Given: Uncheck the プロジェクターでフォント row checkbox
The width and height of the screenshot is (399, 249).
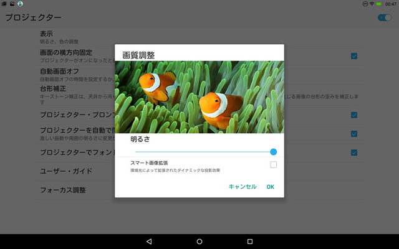Looking at the screenshot, I should [354, 153].
